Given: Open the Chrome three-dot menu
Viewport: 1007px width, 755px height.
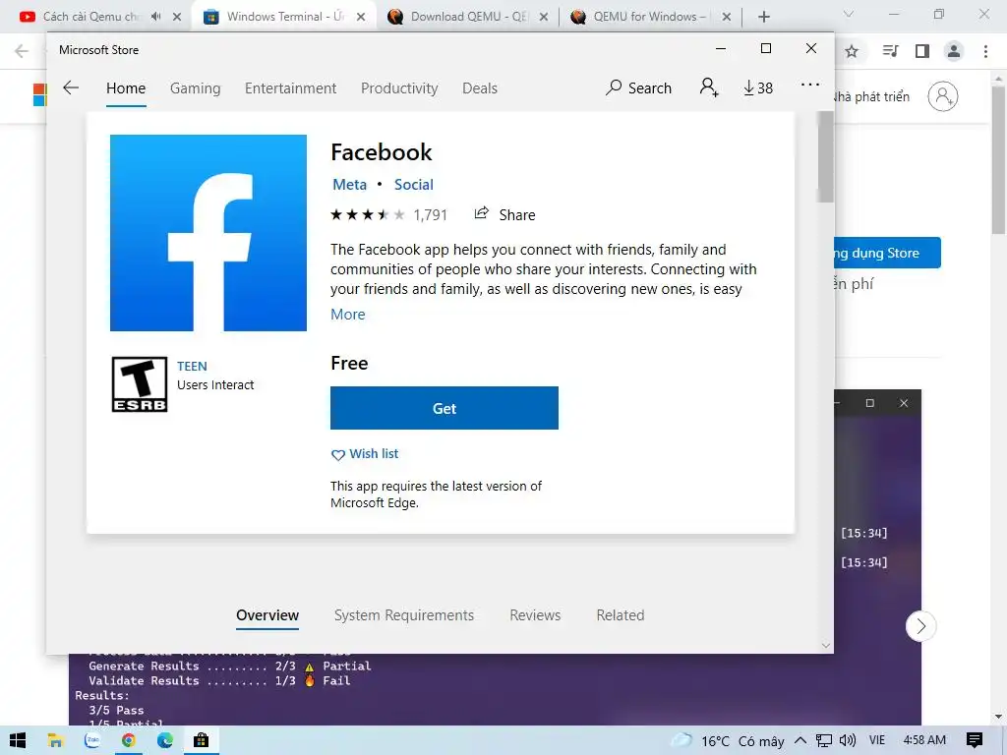Looking at the screenshot, I should (x=985, y=51).
